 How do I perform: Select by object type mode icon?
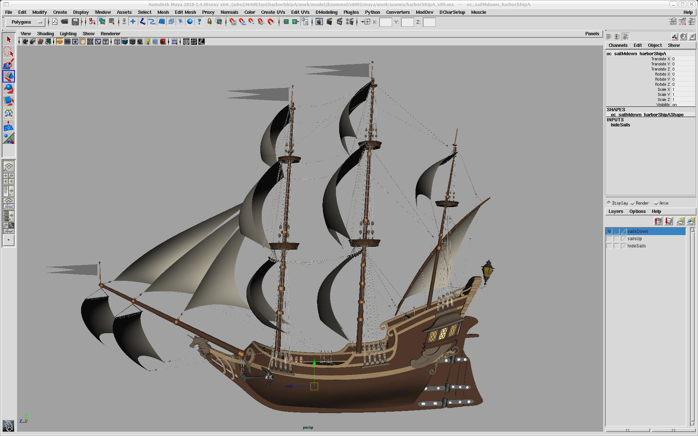(x=102, y=22)
